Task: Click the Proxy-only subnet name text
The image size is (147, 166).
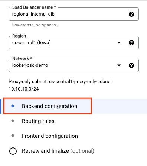Action: point(81,82)
